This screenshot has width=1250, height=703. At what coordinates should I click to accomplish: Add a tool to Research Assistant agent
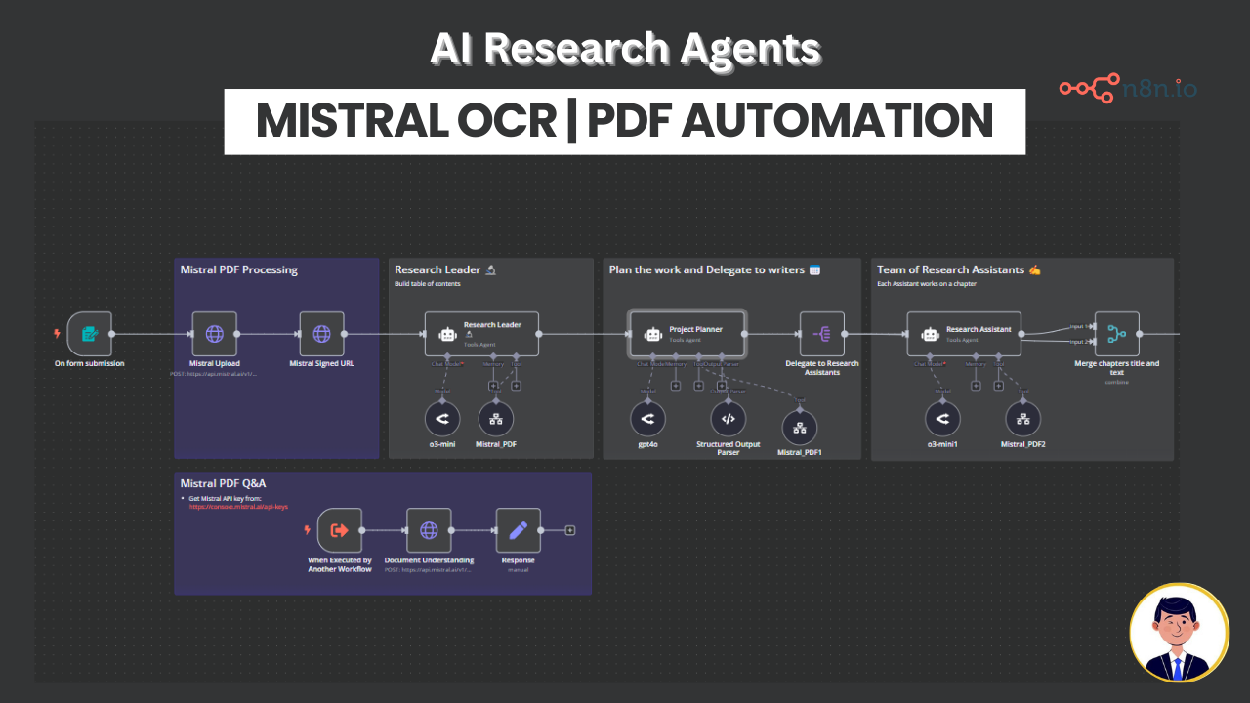999,385
